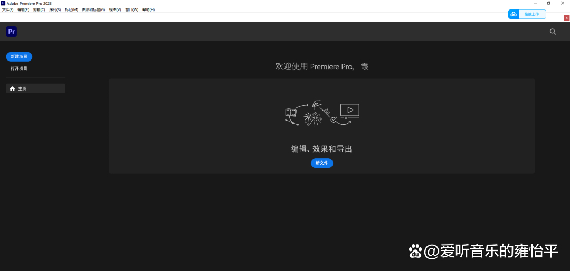Open the 视图(V) menu
This screenshot has width=570, height=271.
[115, 10]
